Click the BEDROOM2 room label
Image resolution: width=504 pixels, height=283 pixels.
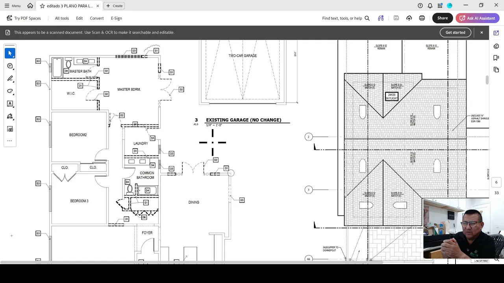click(x=78, y=135)
